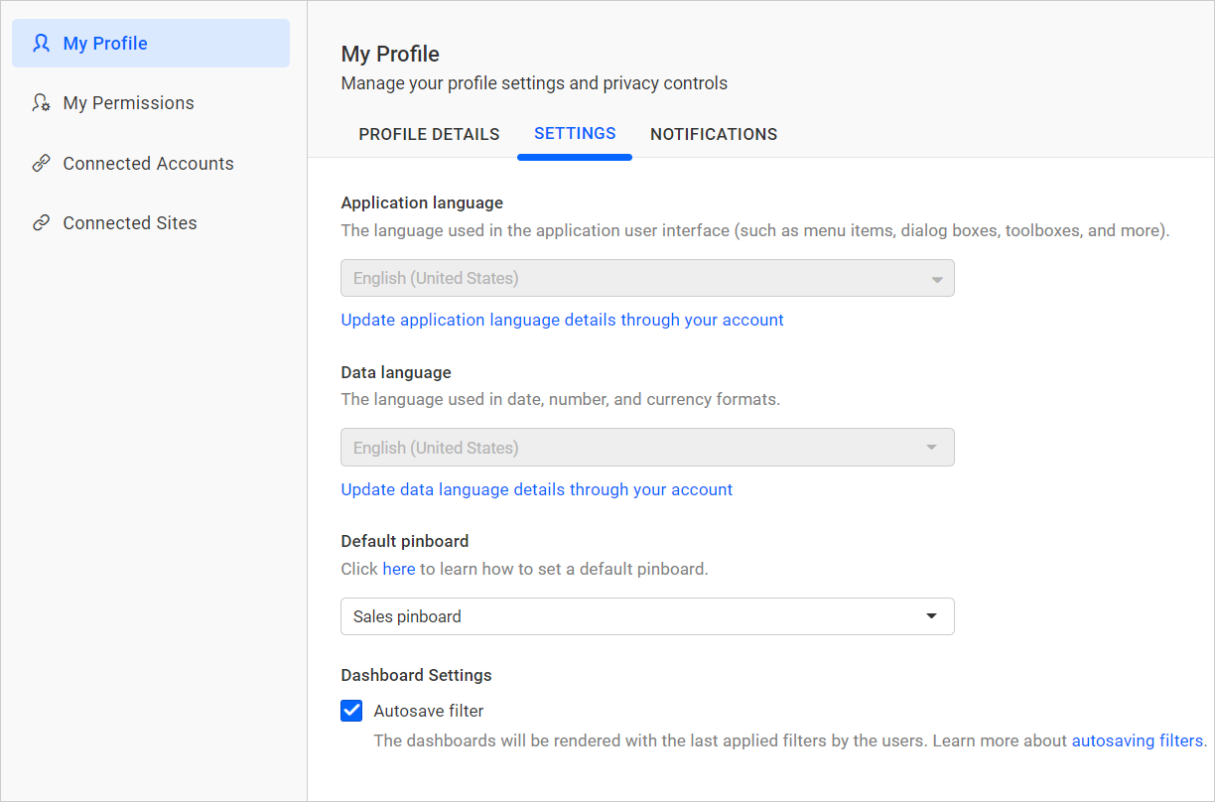Select the My Permissions gear icon
The height and width of the screenshot is (802, 1215).
[41, 102]
